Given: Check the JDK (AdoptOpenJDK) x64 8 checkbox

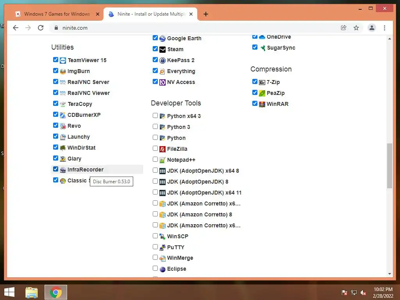Looking at the screenshot, I should point(155,170).
